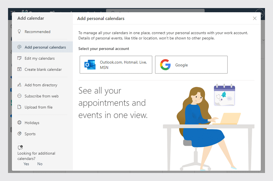This screenshot has height=181, width=273.
Task: Click the Google G logo
Action: 165,65
